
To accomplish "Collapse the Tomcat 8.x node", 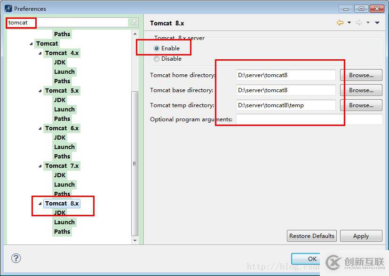I will click(x=40, y=204).
